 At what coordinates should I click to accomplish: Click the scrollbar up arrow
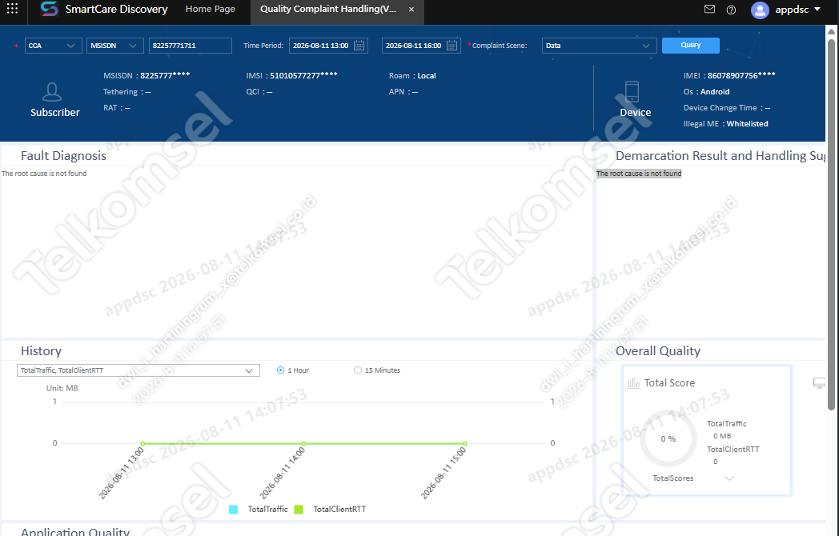832,31
